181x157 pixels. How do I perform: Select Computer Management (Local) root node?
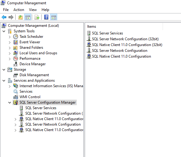[33, 26]
